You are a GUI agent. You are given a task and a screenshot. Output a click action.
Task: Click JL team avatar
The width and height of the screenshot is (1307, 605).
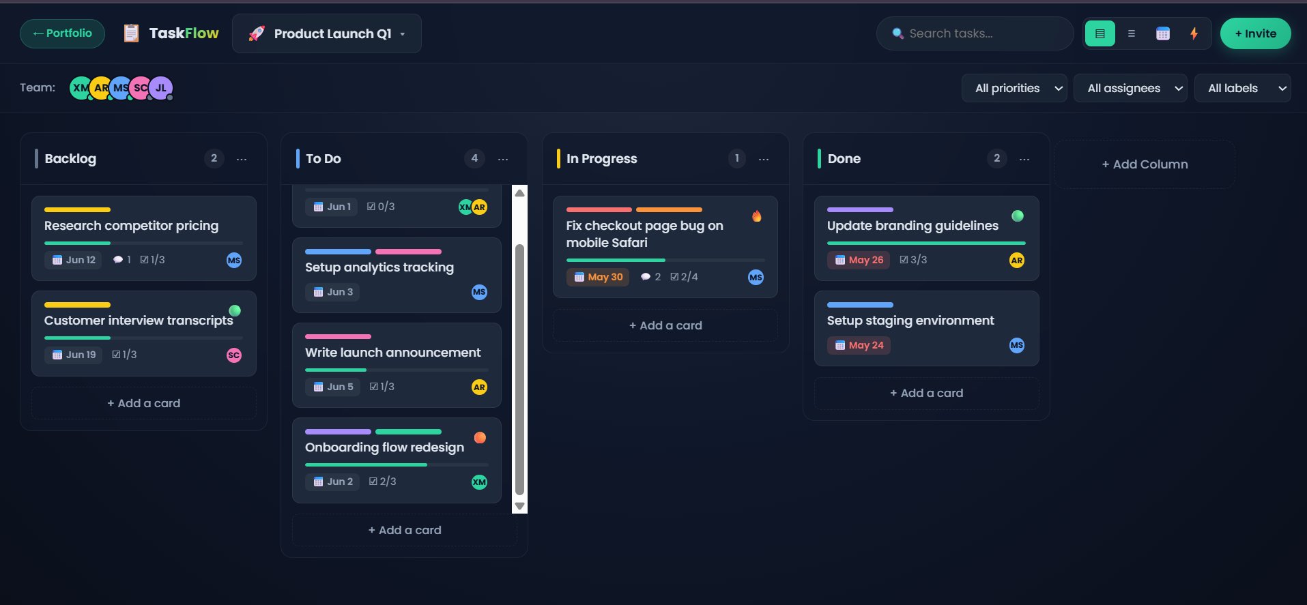point(161,88)
